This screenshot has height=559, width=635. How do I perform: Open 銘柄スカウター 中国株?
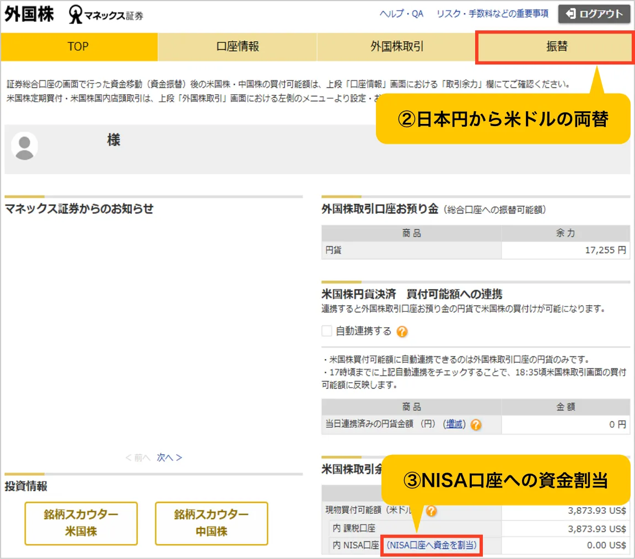tap(211, 523)
